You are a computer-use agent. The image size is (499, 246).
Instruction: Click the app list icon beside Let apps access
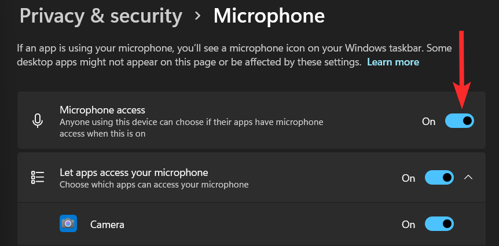[38, 177]
